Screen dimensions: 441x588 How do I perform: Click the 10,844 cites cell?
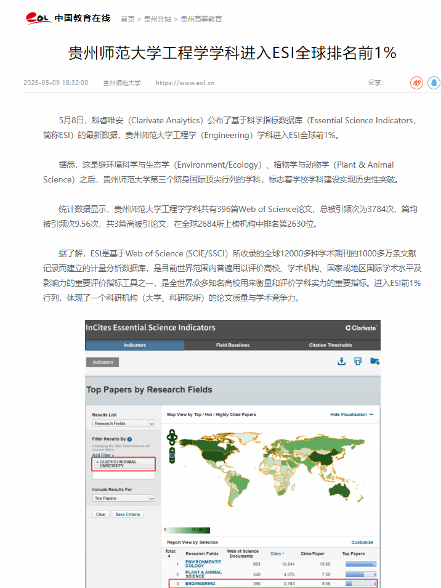coord(288,564)
